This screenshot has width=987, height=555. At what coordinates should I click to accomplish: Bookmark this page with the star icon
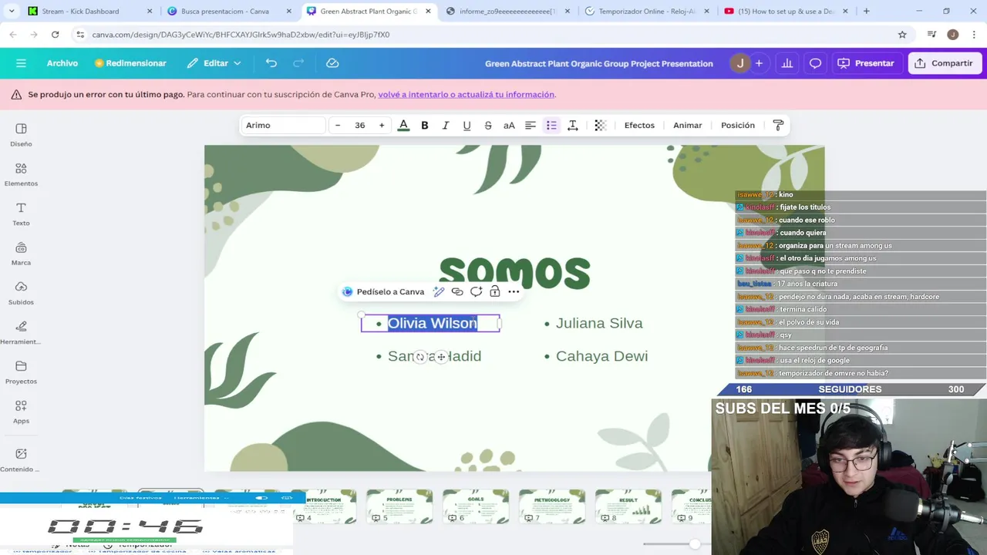[x=902, y=35]
